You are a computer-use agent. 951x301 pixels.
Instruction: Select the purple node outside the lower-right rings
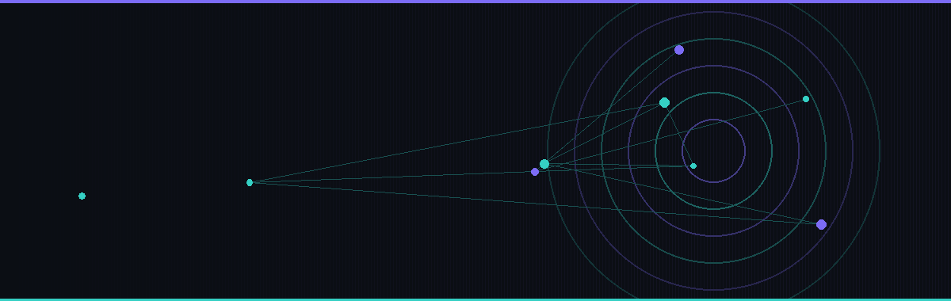tap(821, 224)
